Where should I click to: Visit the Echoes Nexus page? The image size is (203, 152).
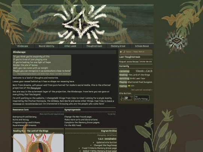pos(142,46)
